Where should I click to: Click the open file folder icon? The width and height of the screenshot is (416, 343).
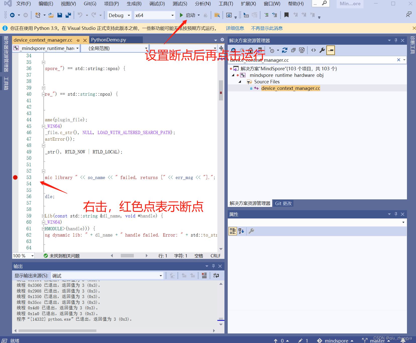point(51,15)
